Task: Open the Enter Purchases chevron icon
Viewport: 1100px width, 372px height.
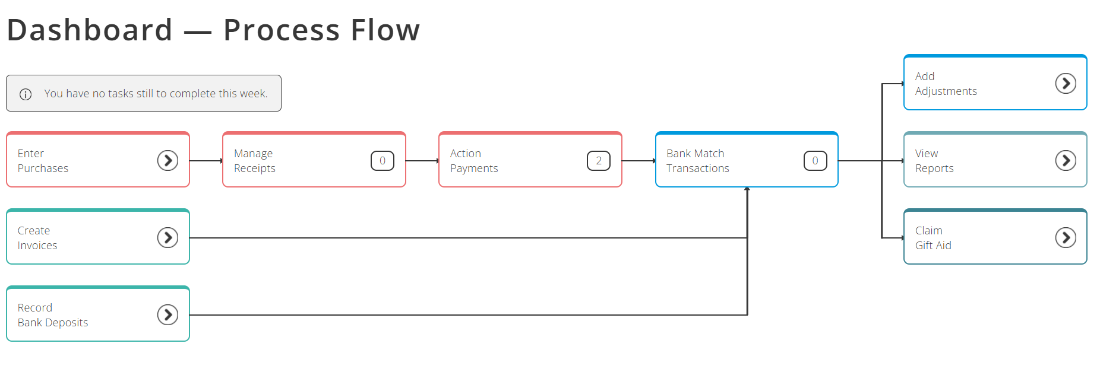Action: coord(168,160)
